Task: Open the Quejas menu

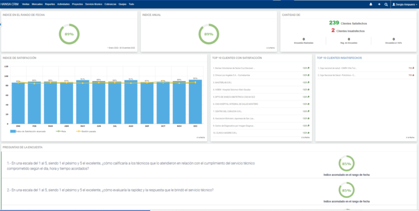Action: (122, 4)
